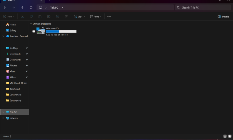Select the Windows (C:) drive icon

41,31
